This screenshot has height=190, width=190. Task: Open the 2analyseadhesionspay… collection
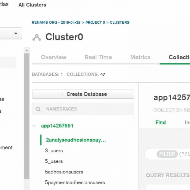coord(76,140)
